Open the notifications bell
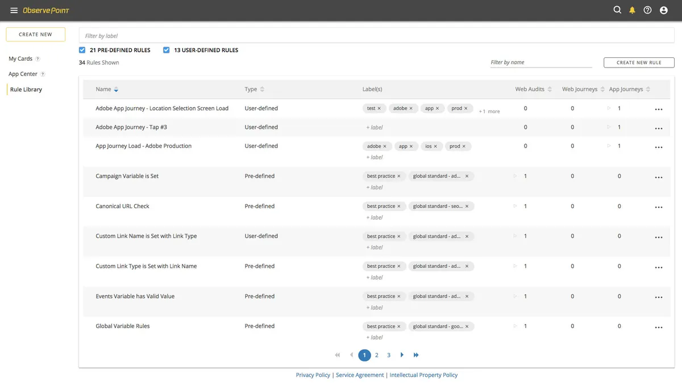Viewport: 682px width, 383px height. (632, 10)
